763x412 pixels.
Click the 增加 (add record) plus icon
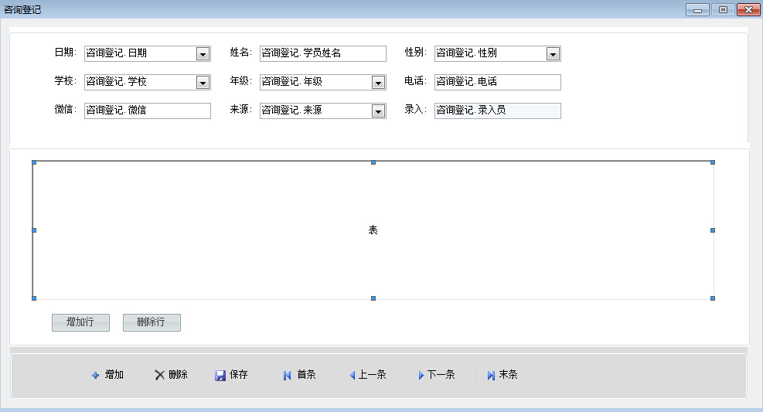pyautogui.click(x=95, y=375)
